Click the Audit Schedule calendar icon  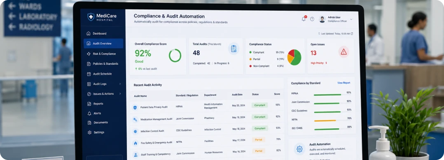[x=89, y=74]
